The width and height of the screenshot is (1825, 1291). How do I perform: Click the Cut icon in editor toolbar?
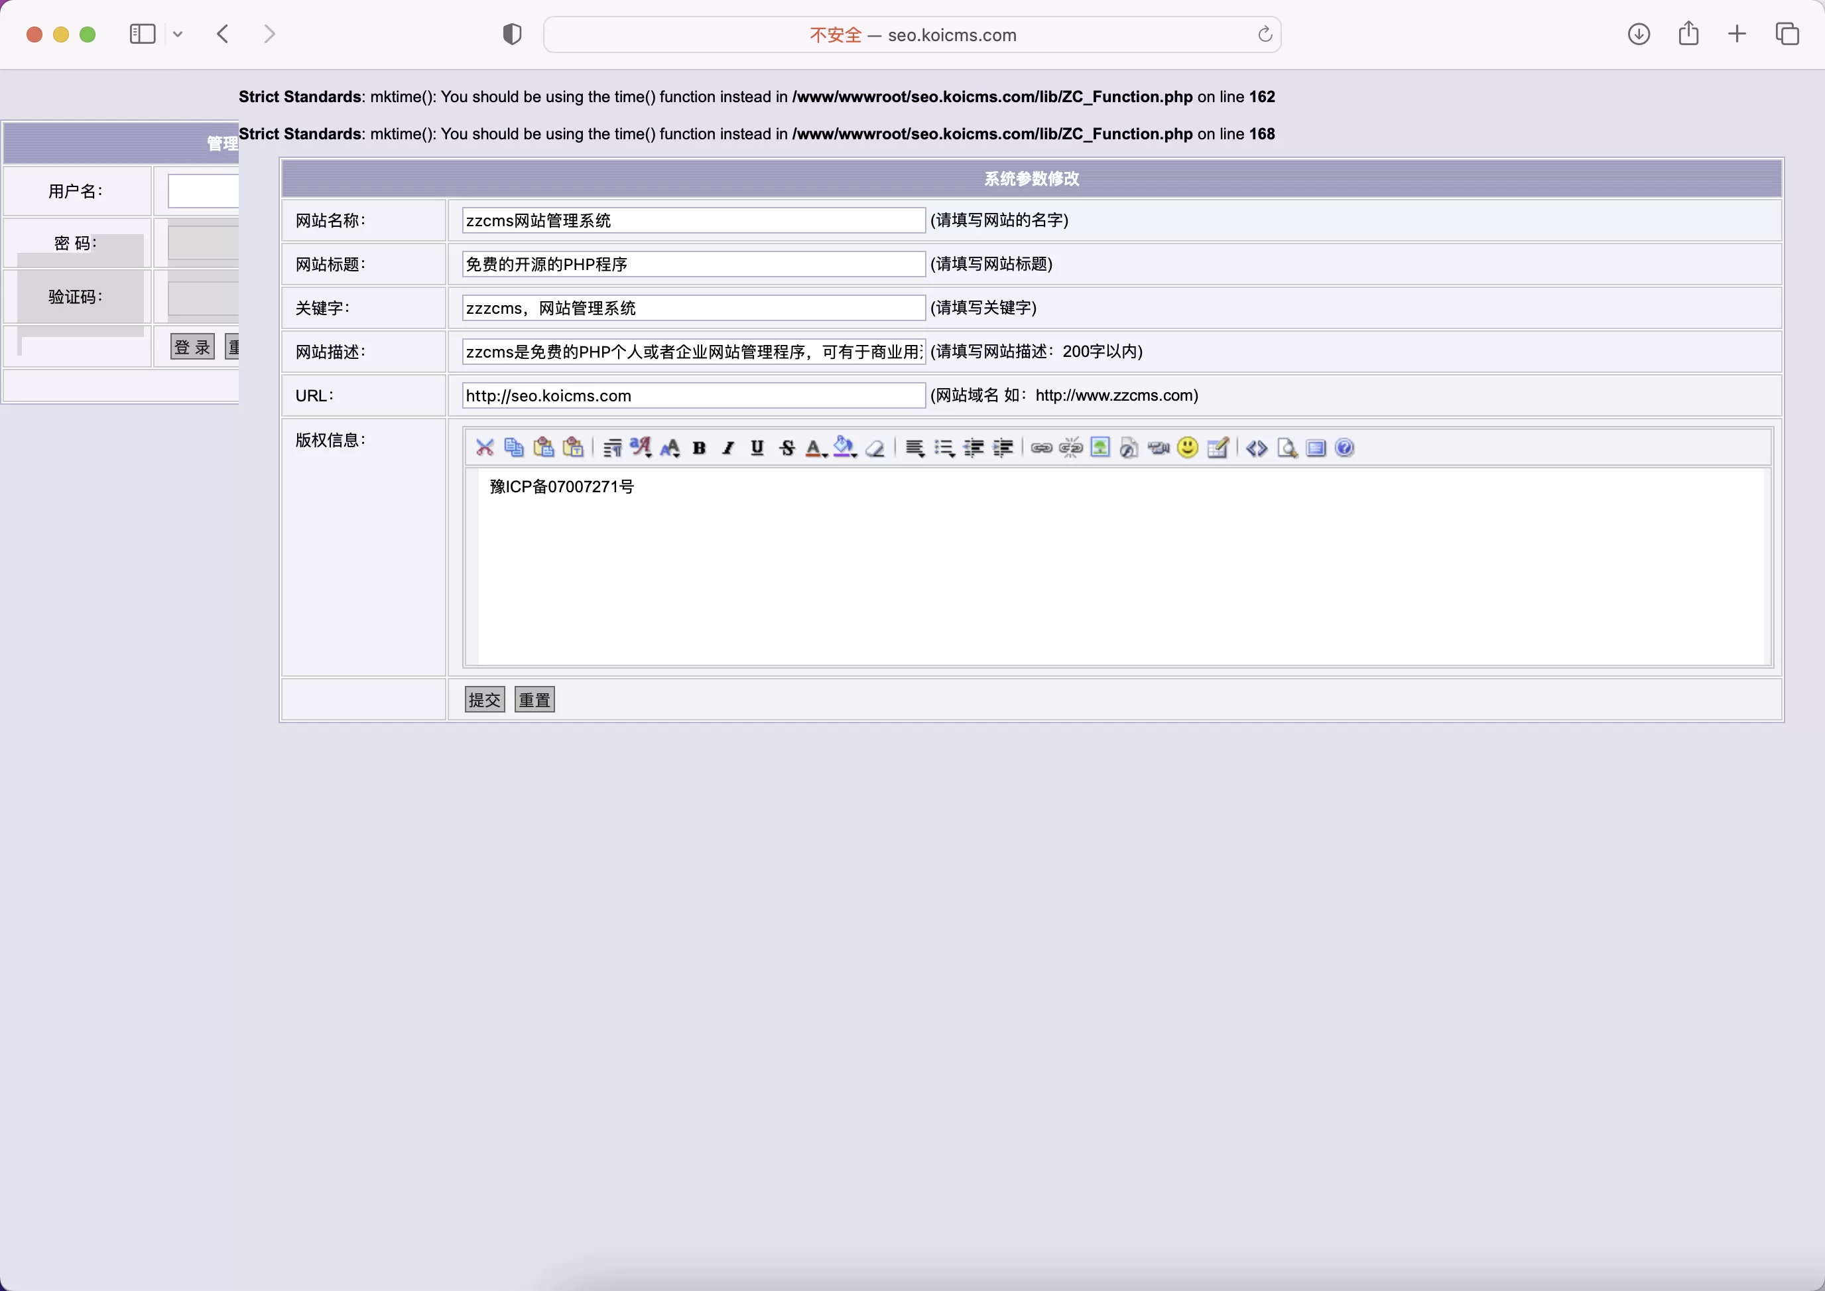point(485,448)
